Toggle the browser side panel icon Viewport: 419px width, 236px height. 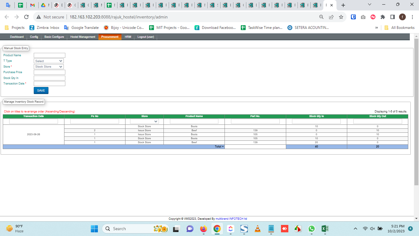tap(392, 17)
